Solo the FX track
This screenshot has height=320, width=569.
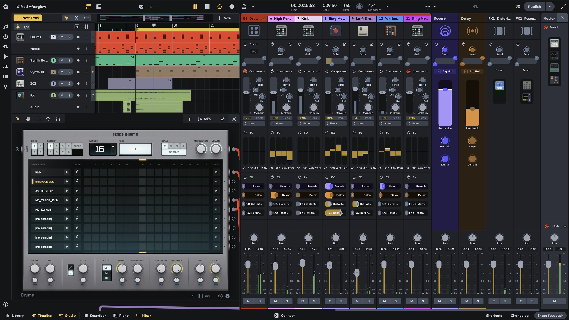(69, 95)
